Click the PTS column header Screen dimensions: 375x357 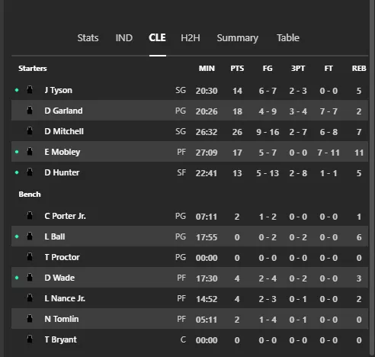click(x=237, y=69)
